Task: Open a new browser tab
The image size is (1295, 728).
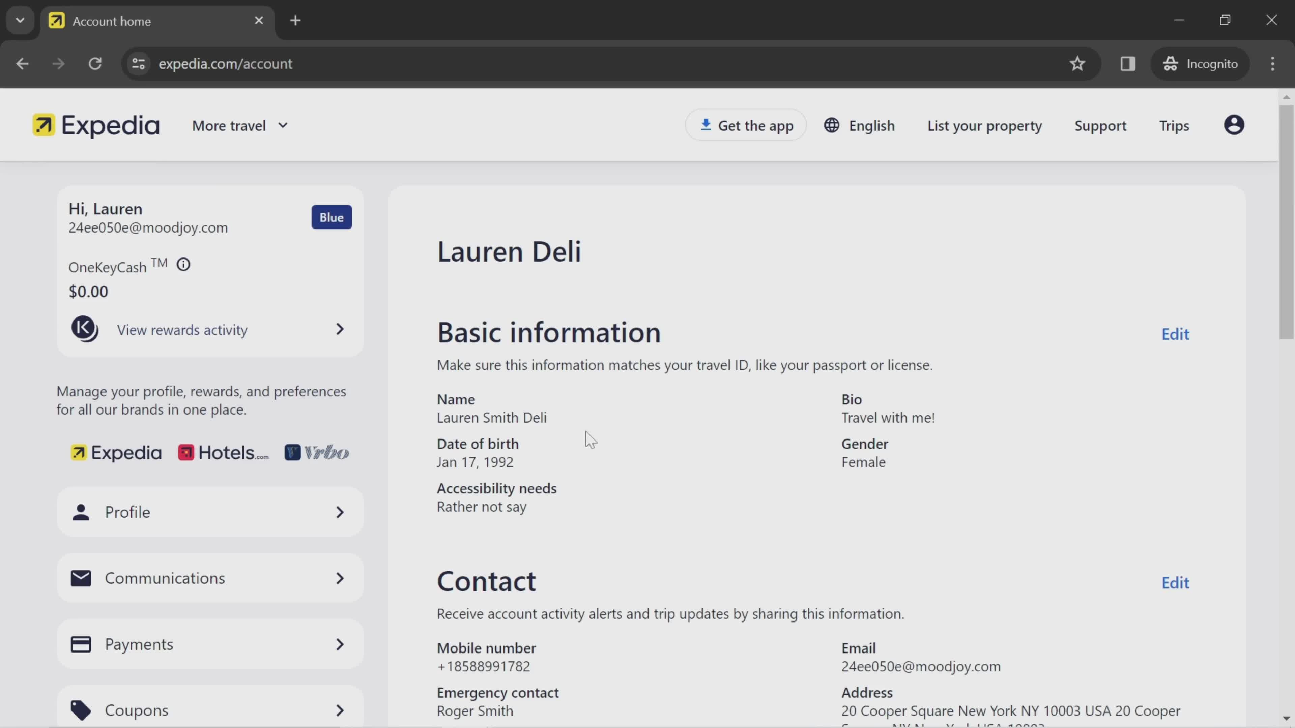Action: pyautogui.click(x=296, y=21)
